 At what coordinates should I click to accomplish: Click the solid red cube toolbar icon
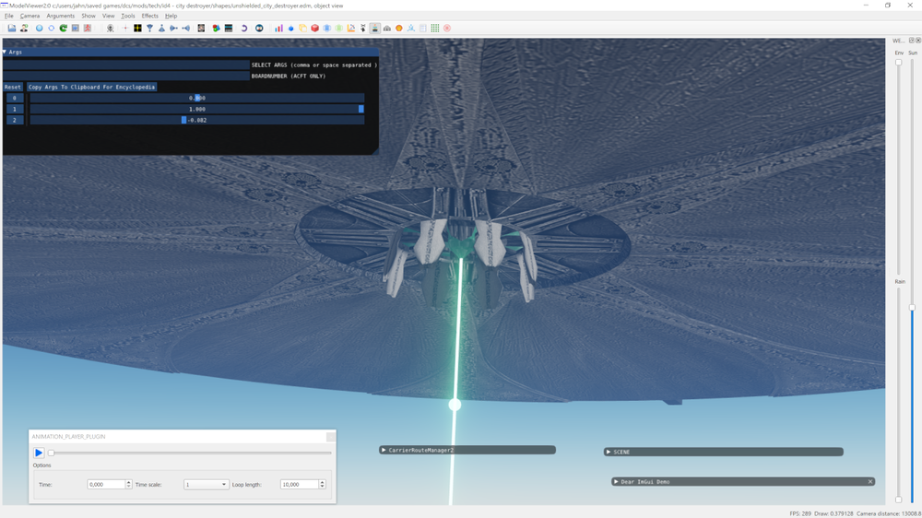(314, 29)
